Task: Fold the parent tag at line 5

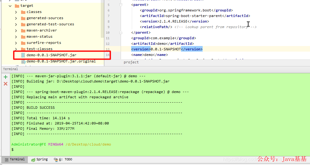Action: coord(121,5)
